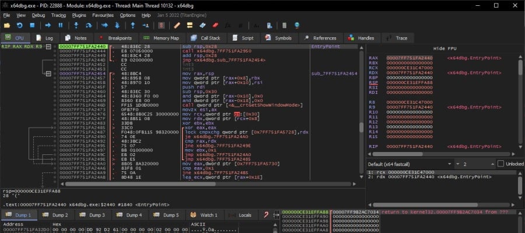Click the Trace Into icon

point(104,26)
